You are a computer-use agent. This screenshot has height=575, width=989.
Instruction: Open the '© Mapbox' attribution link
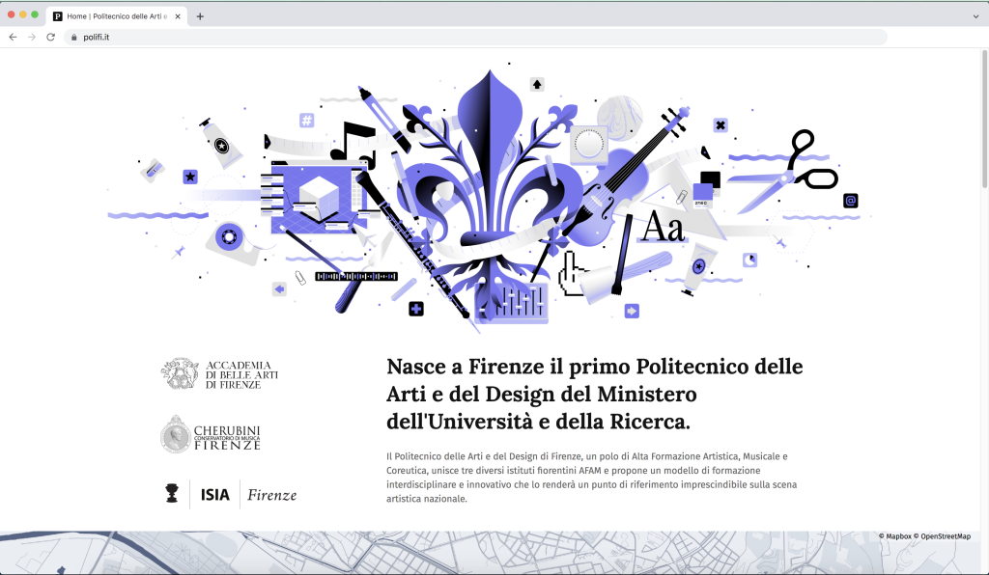point(893,536)
